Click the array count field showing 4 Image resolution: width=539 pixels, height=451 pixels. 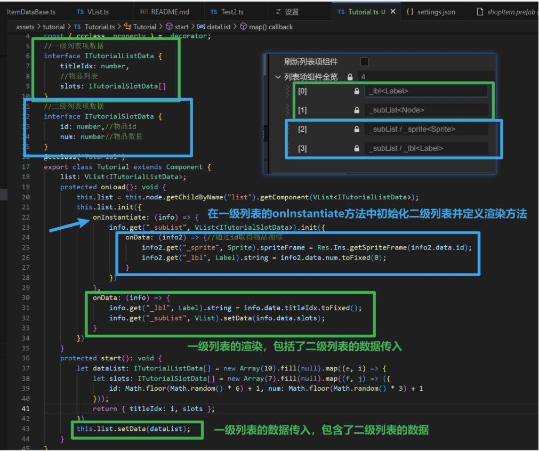click(425, 77)
